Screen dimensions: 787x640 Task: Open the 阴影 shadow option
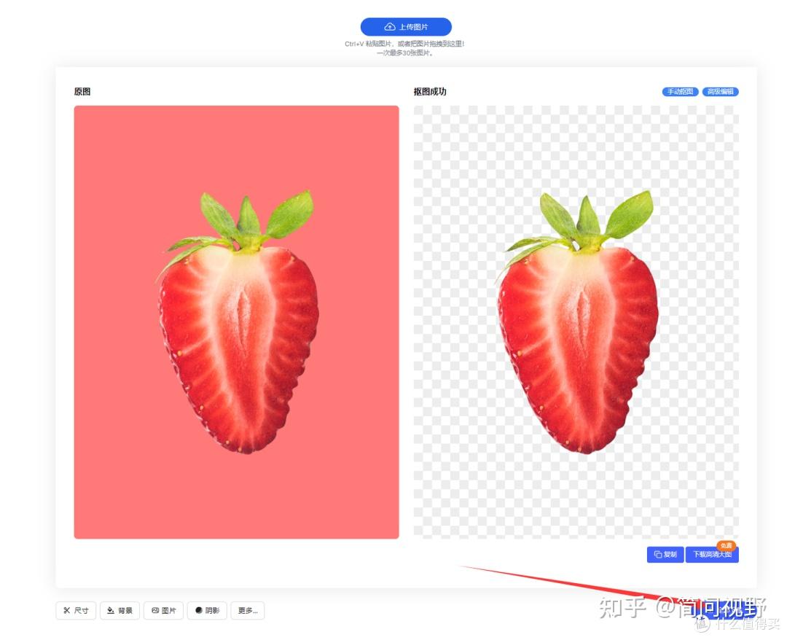click(x=207, y=610)
